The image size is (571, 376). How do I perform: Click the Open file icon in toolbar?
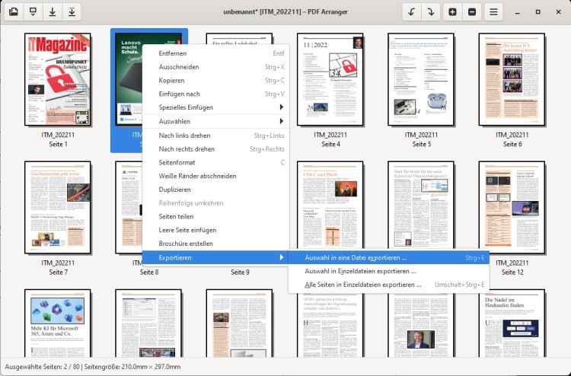point(13,12)
